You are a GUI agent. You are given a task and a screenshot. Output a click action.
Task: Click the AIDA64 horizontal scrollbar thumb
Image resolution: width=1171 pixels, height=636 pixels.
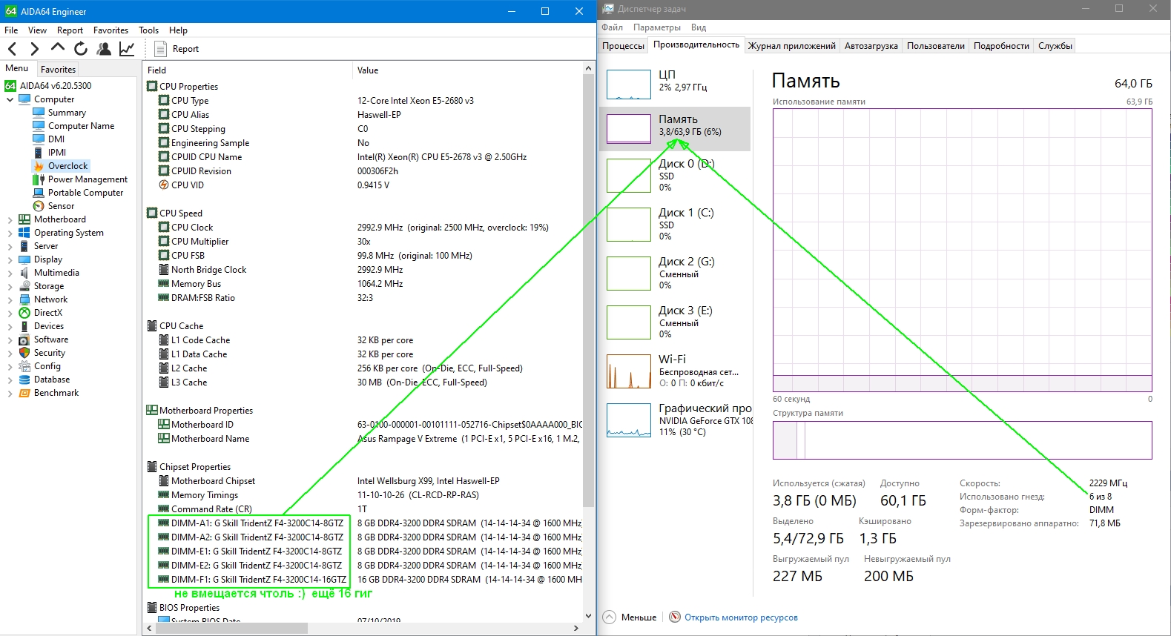pos(231,628)
